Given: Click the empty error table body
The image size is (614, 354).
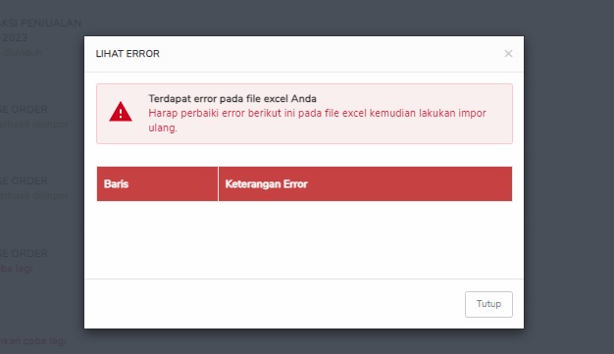Looking at the screenshot, I should pyautogui.click(x=304, y=239).
